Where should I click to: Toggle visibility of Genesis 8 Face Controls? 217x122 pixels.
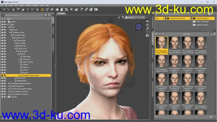[x=2, y=76]
